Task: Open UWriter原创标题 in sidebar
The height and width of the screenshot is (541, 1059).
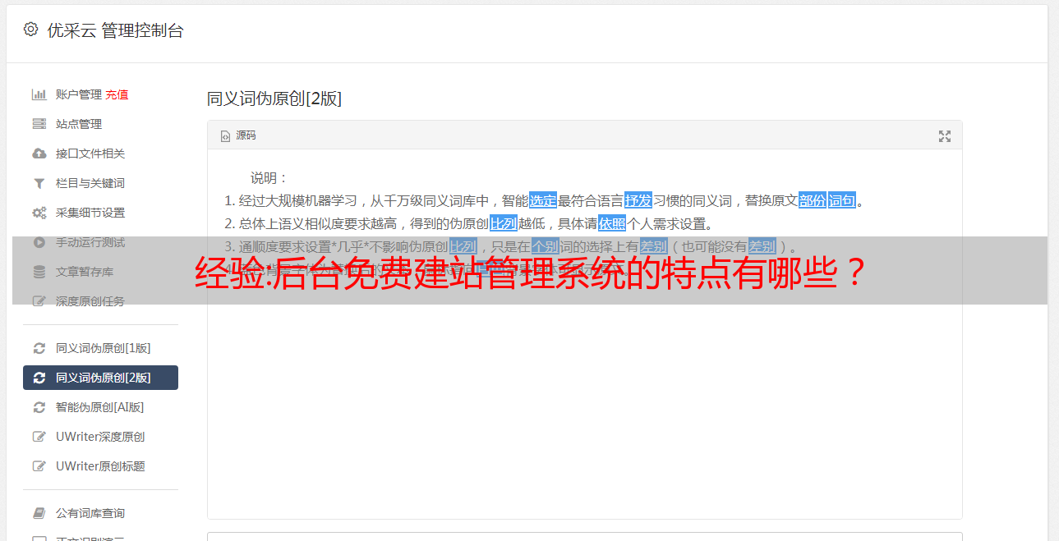Action: pyautogui.click(x=100, y=466)
